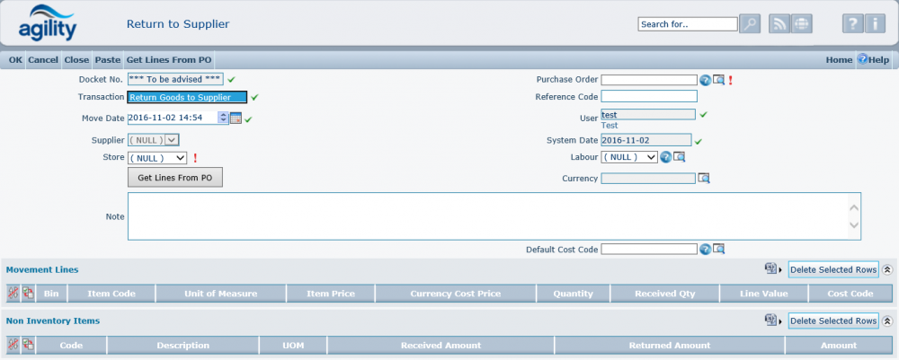This screenshot has height=360, width=899.
Task: Open the Store dropdown
Action: (x=157, y=157)
